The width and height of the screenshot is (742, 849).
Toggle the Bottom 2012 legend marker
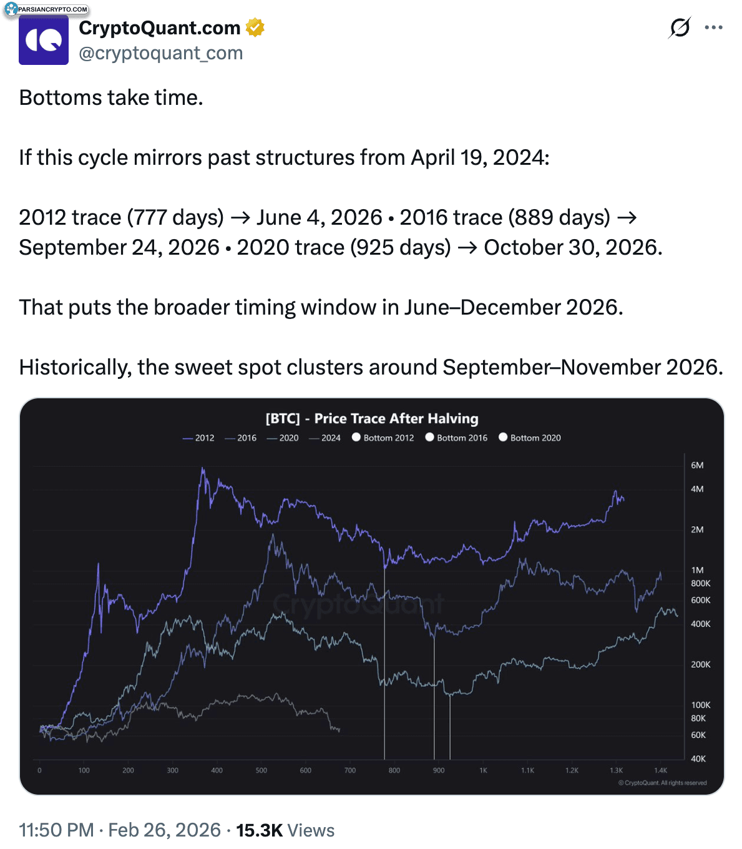coord(383,438)
